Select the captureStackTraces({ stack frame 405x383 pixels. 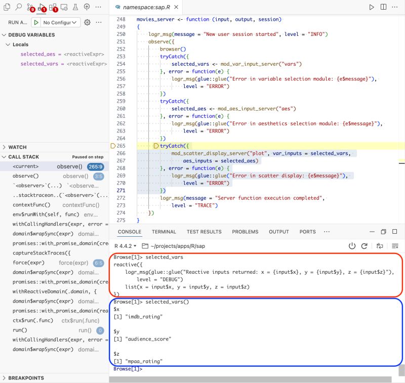point(55,253)
